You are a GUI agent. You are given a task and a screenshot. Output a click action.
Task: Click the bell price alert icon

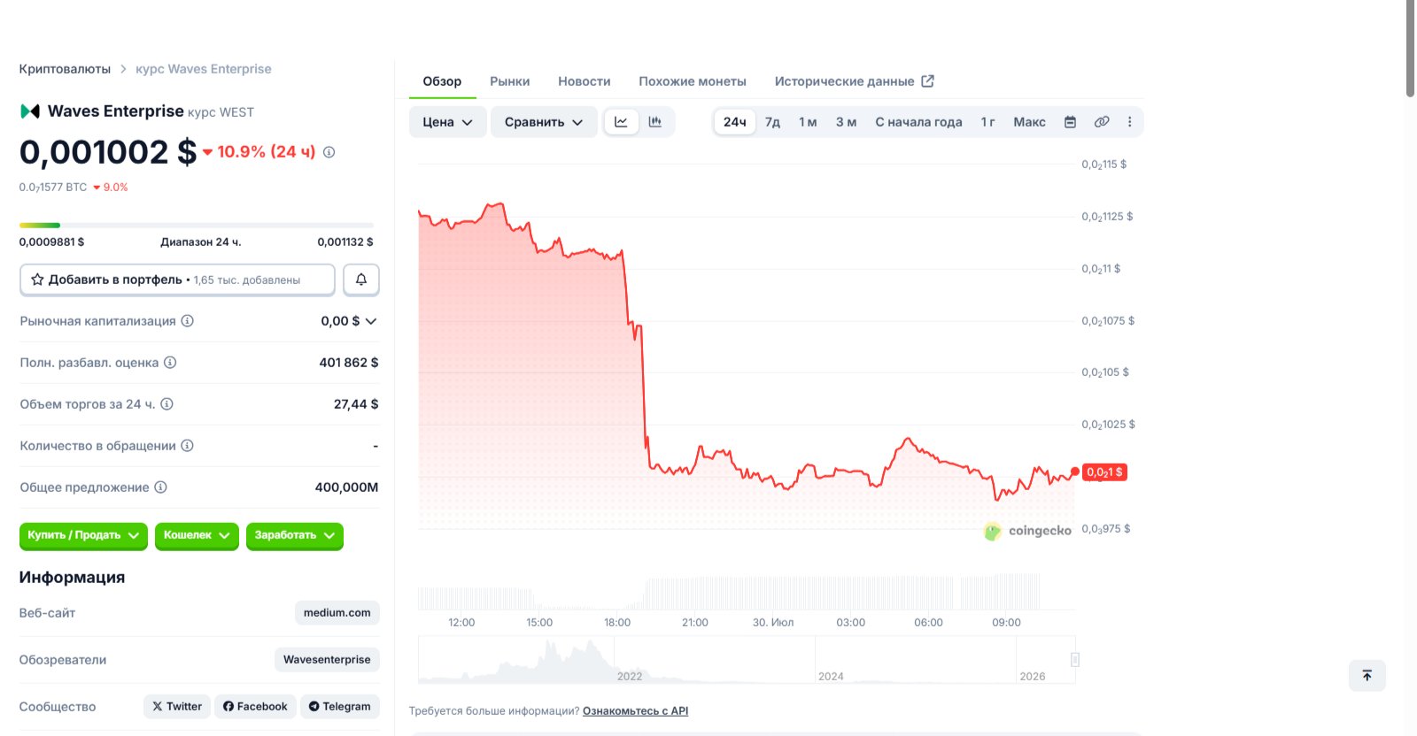coord(361,280)
